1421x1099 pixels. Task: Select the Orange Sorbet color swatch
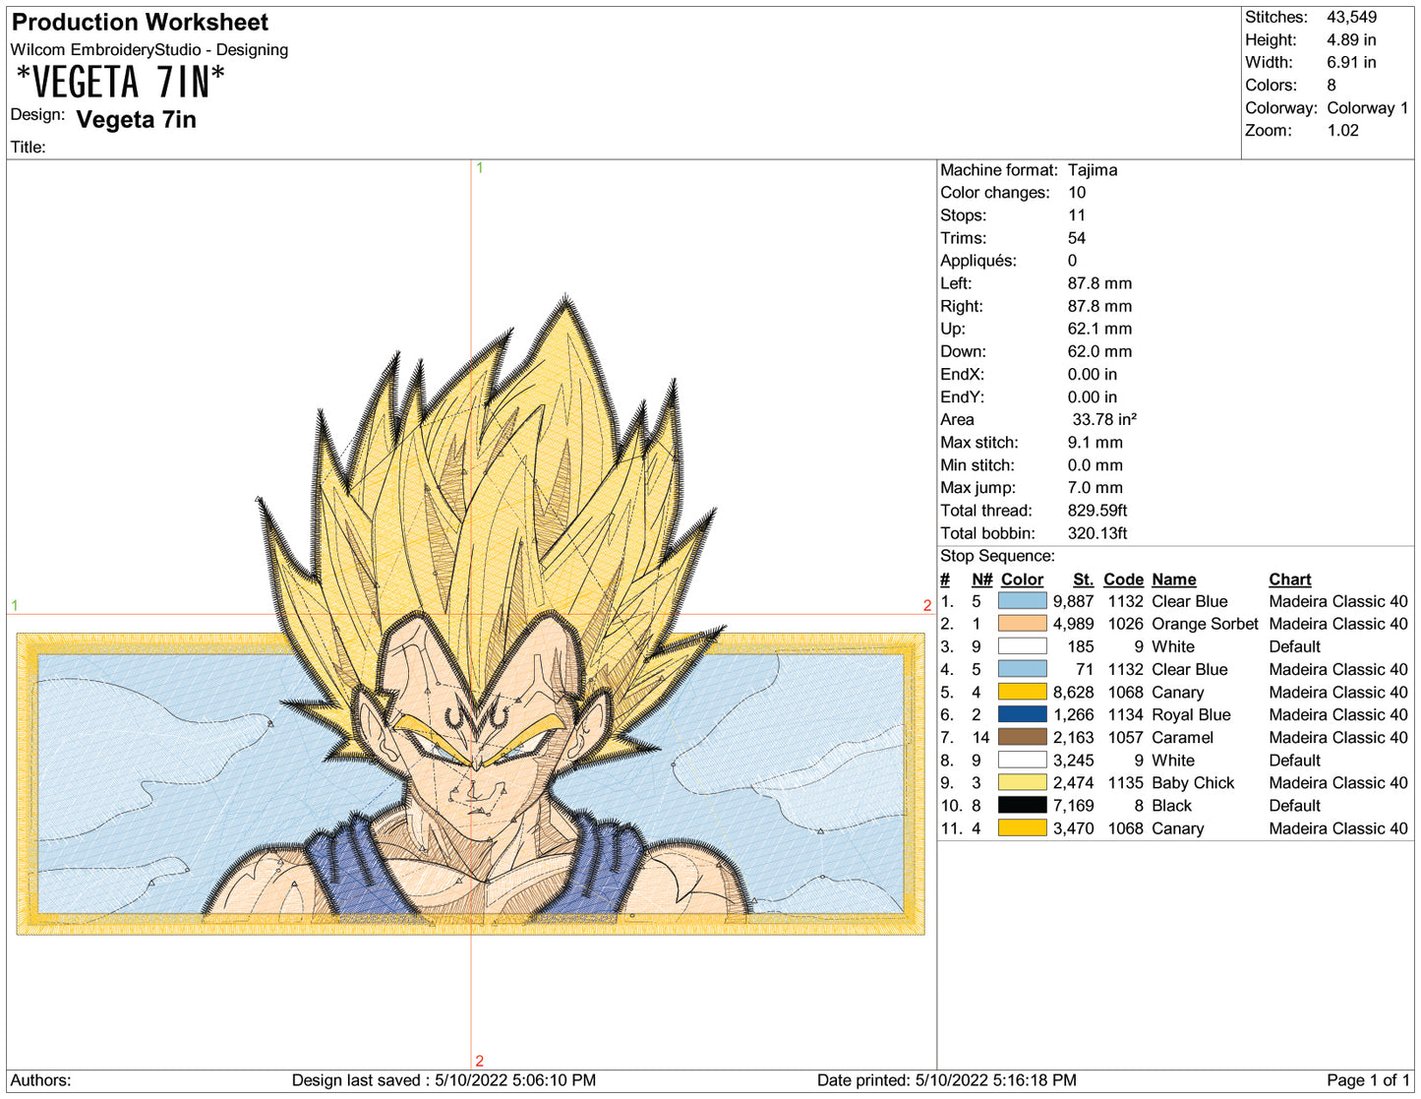[x=1022, y=624]
